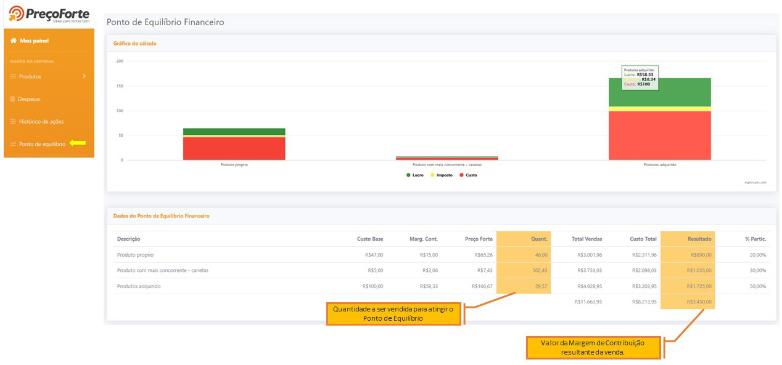This screenshot has width=782, height=365.
Task: Click the document icon beside Despesas
Action: click(13, 99)
